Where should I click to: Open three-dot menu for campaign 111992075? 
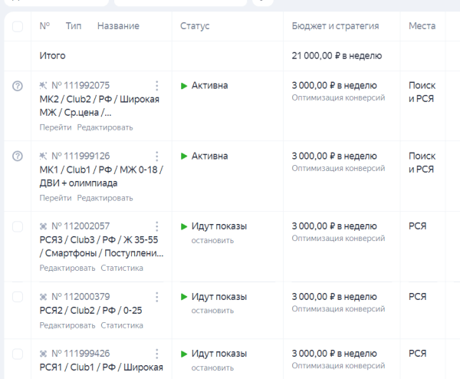pos(157,86)
